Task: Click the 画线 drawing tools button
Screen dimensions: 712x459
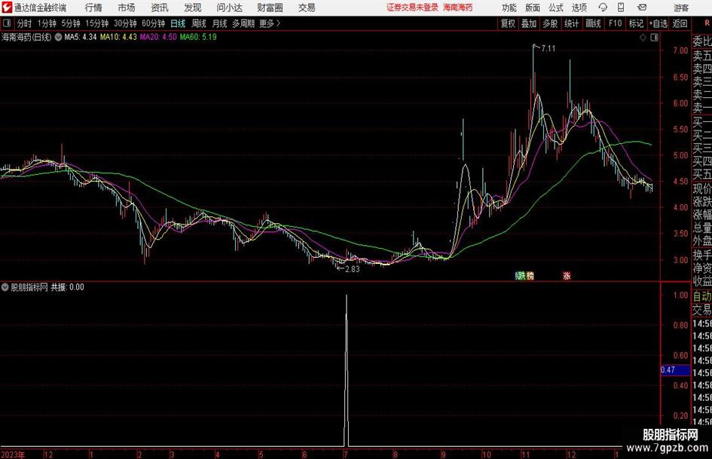Action: coord(594,23)
